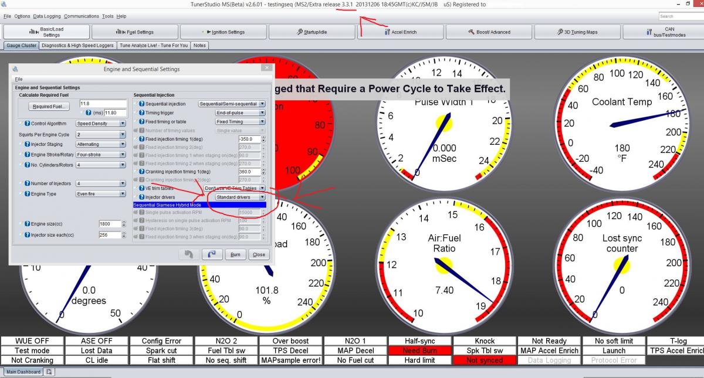Image resolution: width=704 pixels, height=378 pixels.
Task: Expand the Sequential injection dropdown
Action: tap(262, 104)
